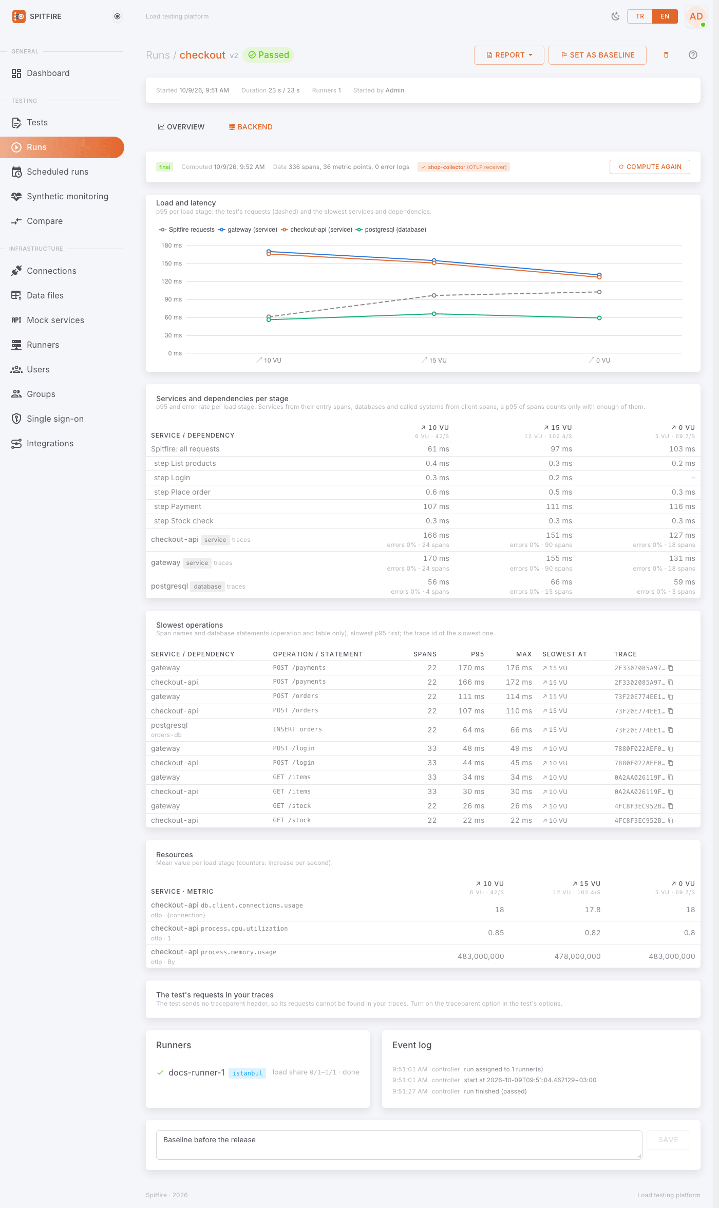719x1208 pixels.
Task: Toggle checkout-api (service) legend series
Action: click(316, 230)
